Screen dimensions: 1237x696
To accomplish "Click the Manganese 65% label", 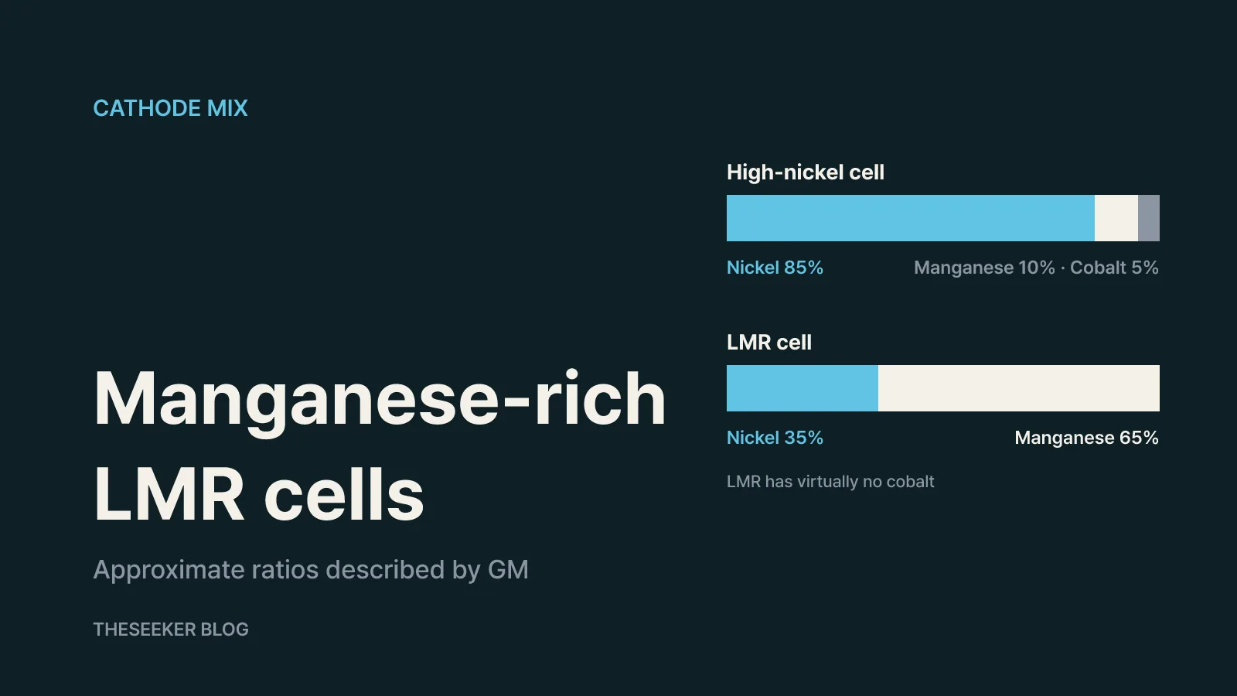I will pos(1086,438).
